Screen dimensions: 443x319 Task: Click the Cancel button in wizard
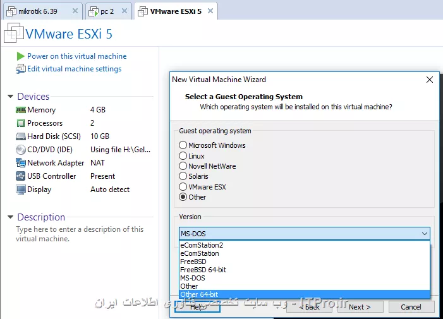(x=411, y=307)
